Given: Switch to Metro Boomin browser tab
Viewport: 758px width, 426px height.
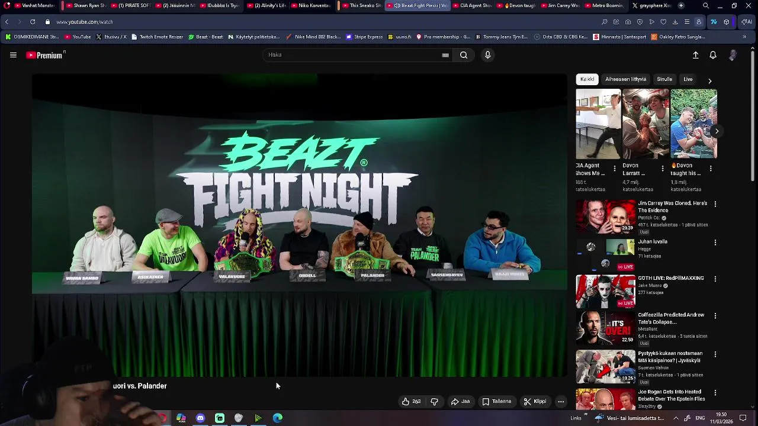Looking at the screenshot, I should [x=603, y=5].
